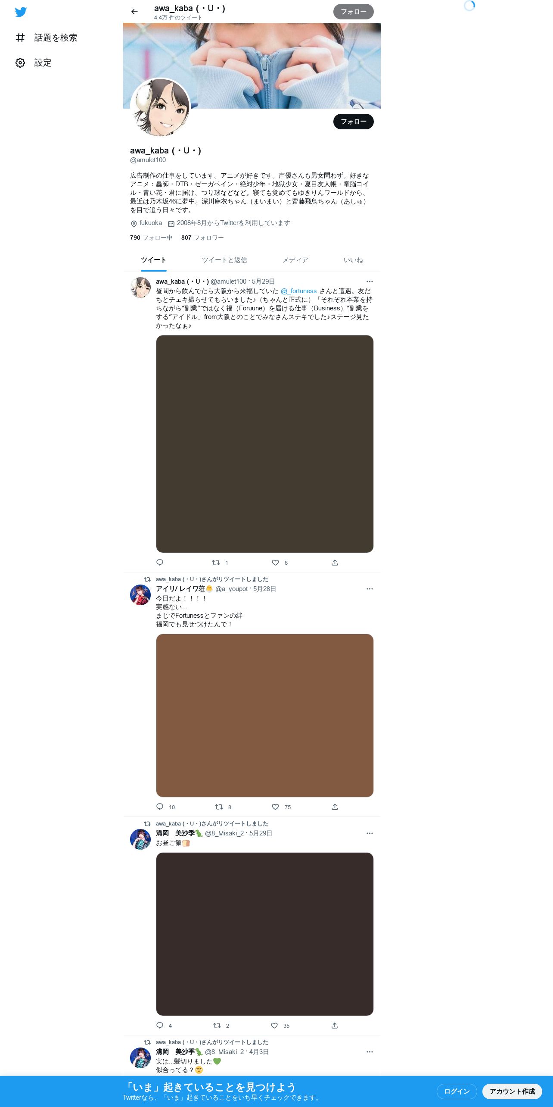553x1107 pixels.
Task: Retweet the awa_kaba fortuness tweet
Action: [216, 563]
